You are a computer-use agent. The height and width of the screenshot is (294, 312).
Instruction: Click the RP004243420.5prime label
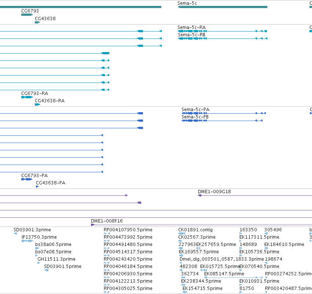coord(128,259)
